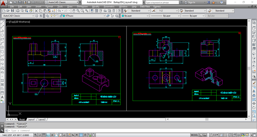Open the ByLayer color control swatch
257x137 pixels.
pos(135,16)
